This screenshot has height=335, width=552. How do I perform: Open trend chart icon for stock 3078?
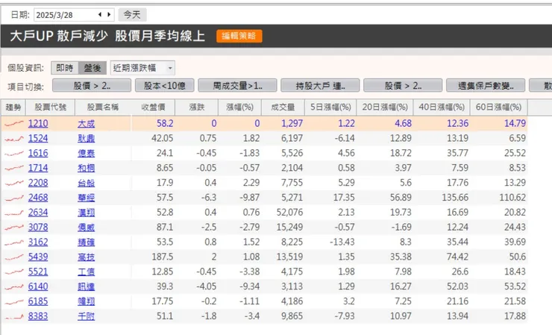(x=14, y=228)
